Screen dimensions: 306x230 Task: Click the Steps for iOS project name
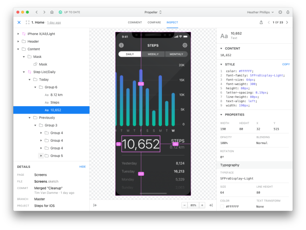pos(45,206)
